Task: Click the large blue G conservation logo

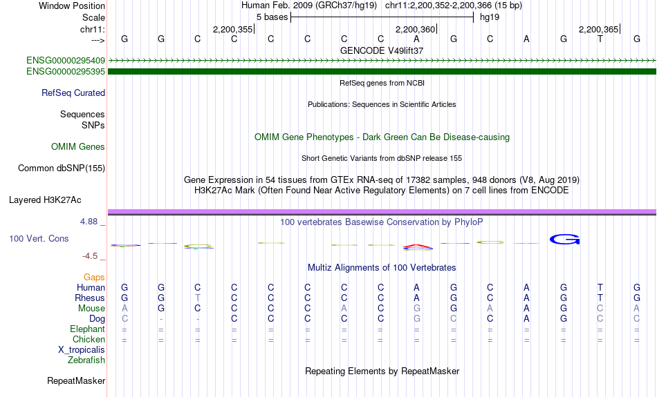Action: [564, 240]
